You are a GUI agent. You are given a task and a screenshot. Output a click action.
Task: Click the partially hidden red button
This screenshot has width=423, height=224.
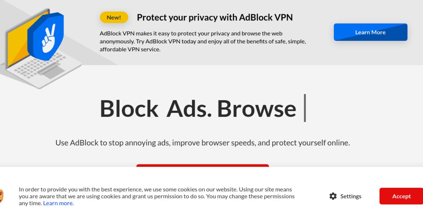[x=203, y=166]
